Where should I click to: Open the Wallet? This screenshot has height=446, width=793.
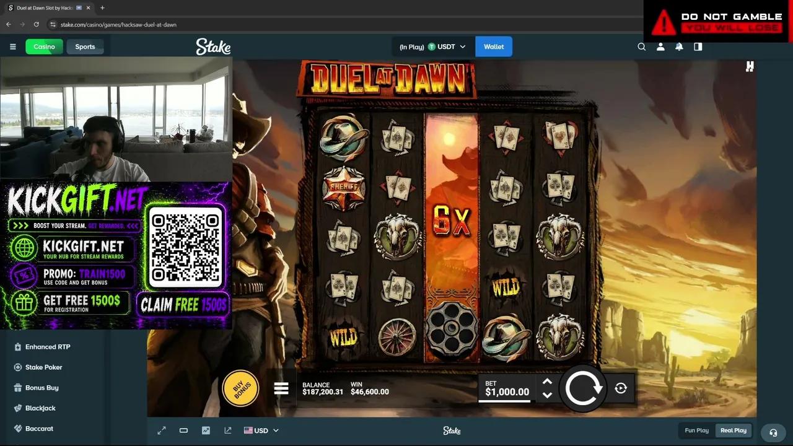tap(494, 46)
